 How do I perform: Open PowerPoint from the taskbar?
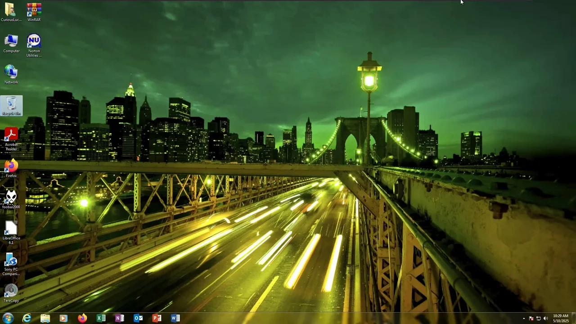(157, 319)
